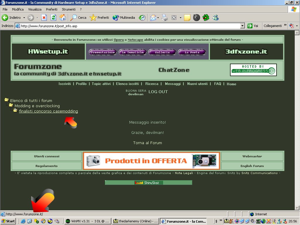Screen dimensions: 300x225
Task: Click Hosted by Web In Progress banner
Action: coord(253,70)
